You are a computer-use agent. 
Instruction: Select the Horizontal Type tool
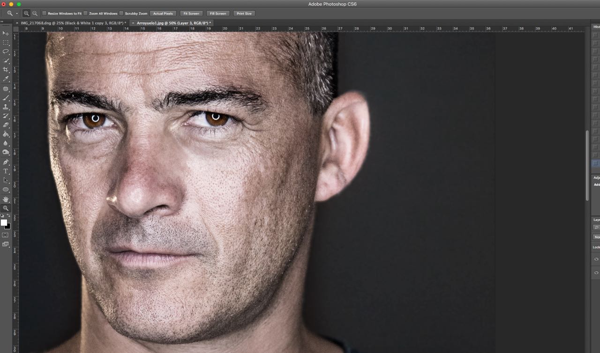(x=6, y=171)
